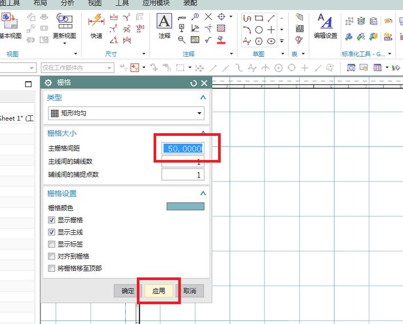
Task: Open the 视图 ribbon tab
Action: pyautogui.click(x=95, y=3)
